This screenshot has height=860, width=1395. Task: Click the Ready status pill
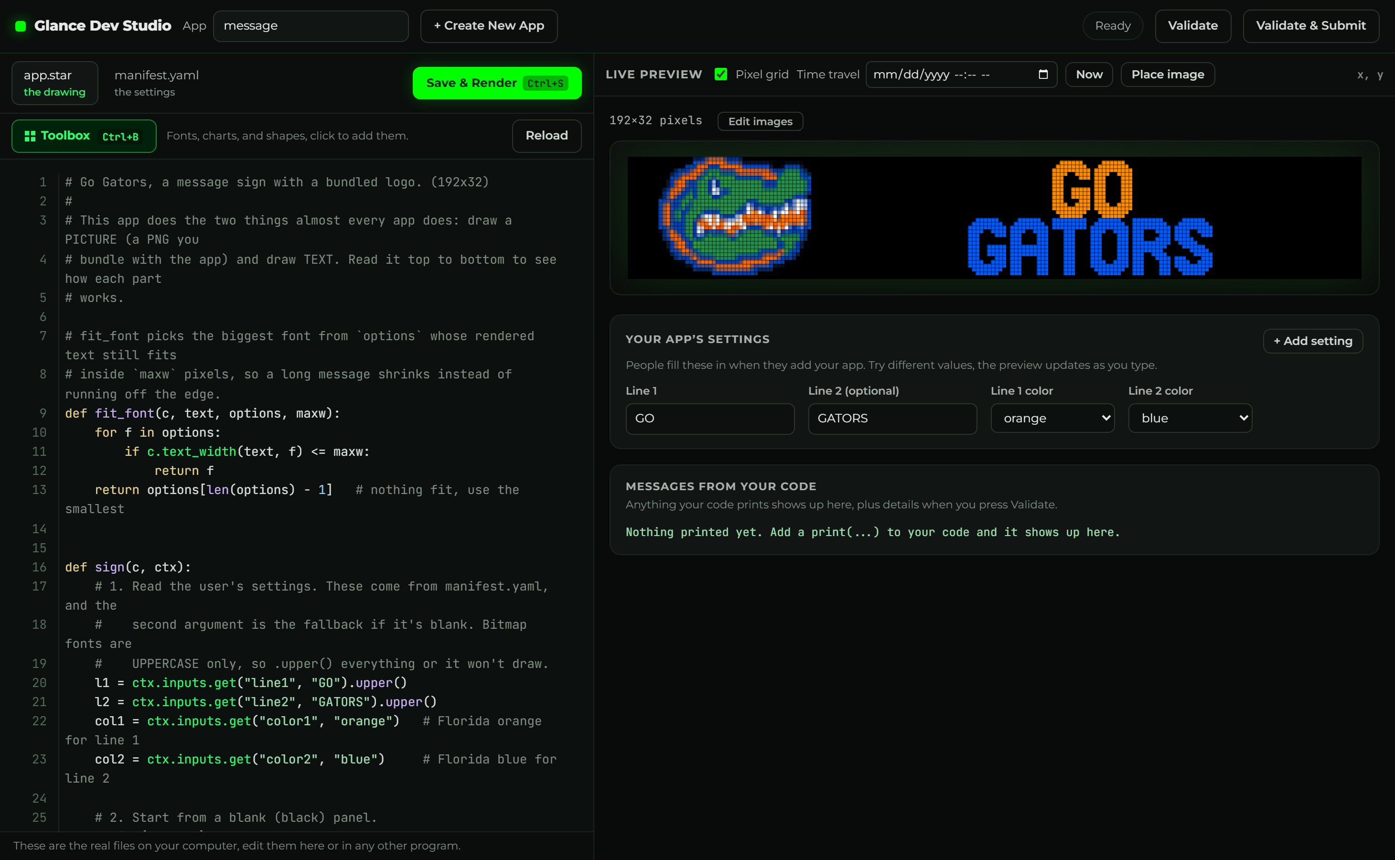click(x=1112, y=26)
